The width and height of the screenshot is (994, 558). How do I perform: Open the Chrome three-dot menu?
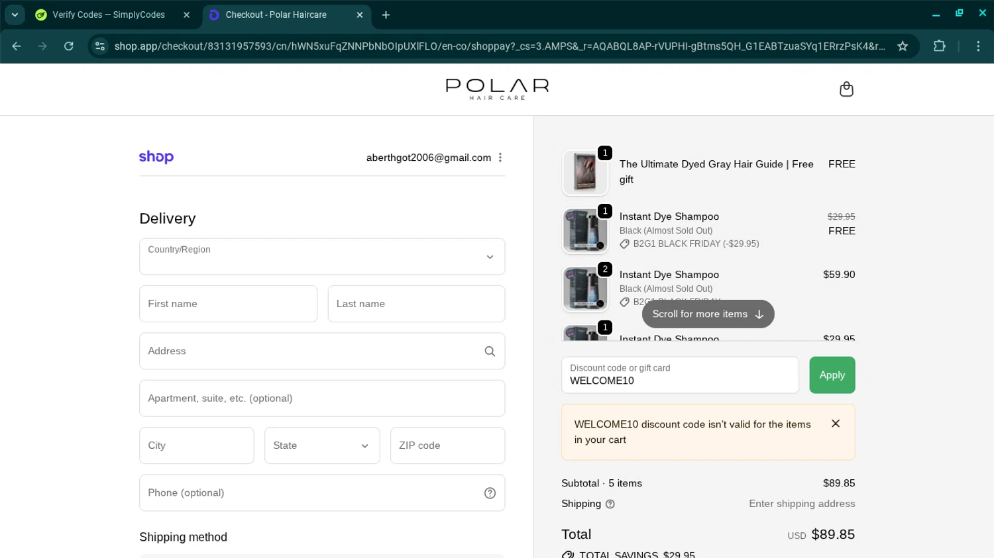[x=978, y=46]
